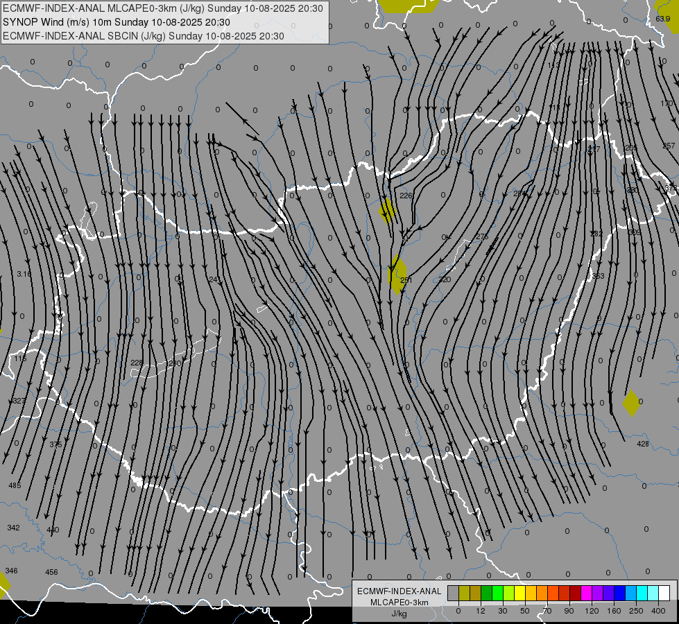Screen dimensions: 679x624
Task: Click the SBCIN value '228' near the lake
Action: pyautogui.click(x=137, y=363)
